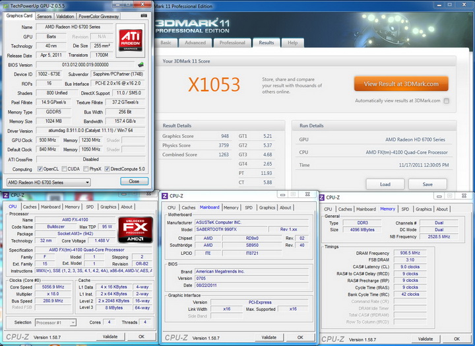The height and width of the screenshot is (346, 475).
Task: Open Caches tab in the processor CPU-Z window
Action: tap(30, 207)
